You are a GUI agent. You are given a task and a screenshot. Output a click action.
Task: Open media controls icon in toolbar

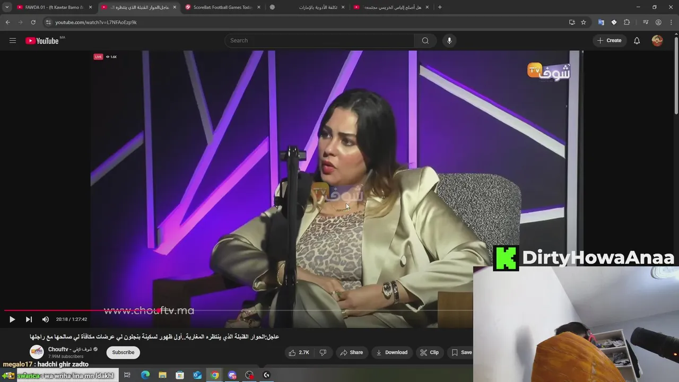point(646,22)
